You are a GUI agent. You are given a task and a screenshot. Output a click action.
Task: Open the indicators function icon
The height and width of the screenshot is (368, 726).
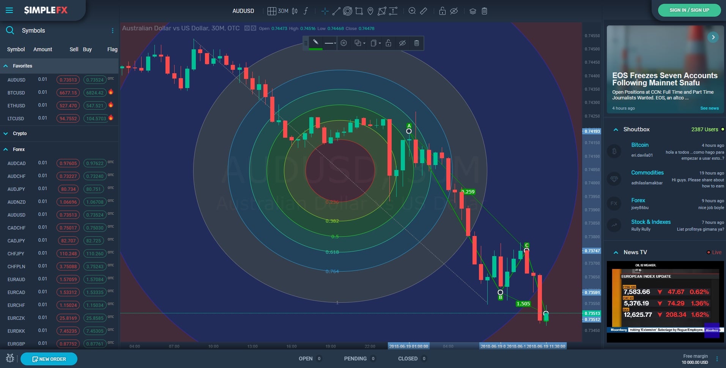pyautogui.click(x=306, y=11)
